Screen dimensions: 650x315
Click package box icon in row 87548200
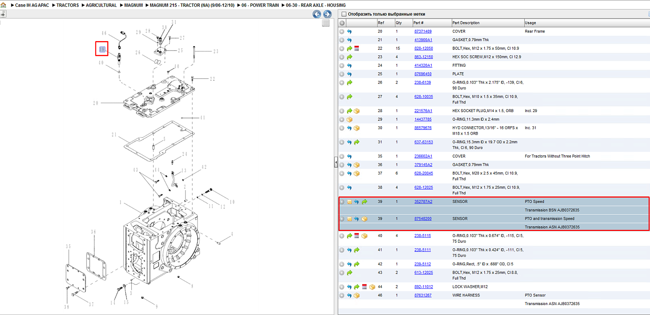coord(364,219)
